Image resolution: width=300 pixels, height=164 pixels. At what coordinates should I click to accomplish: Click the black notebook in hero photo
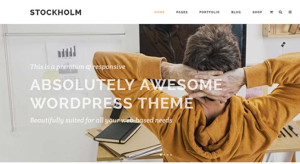point(117,133)
